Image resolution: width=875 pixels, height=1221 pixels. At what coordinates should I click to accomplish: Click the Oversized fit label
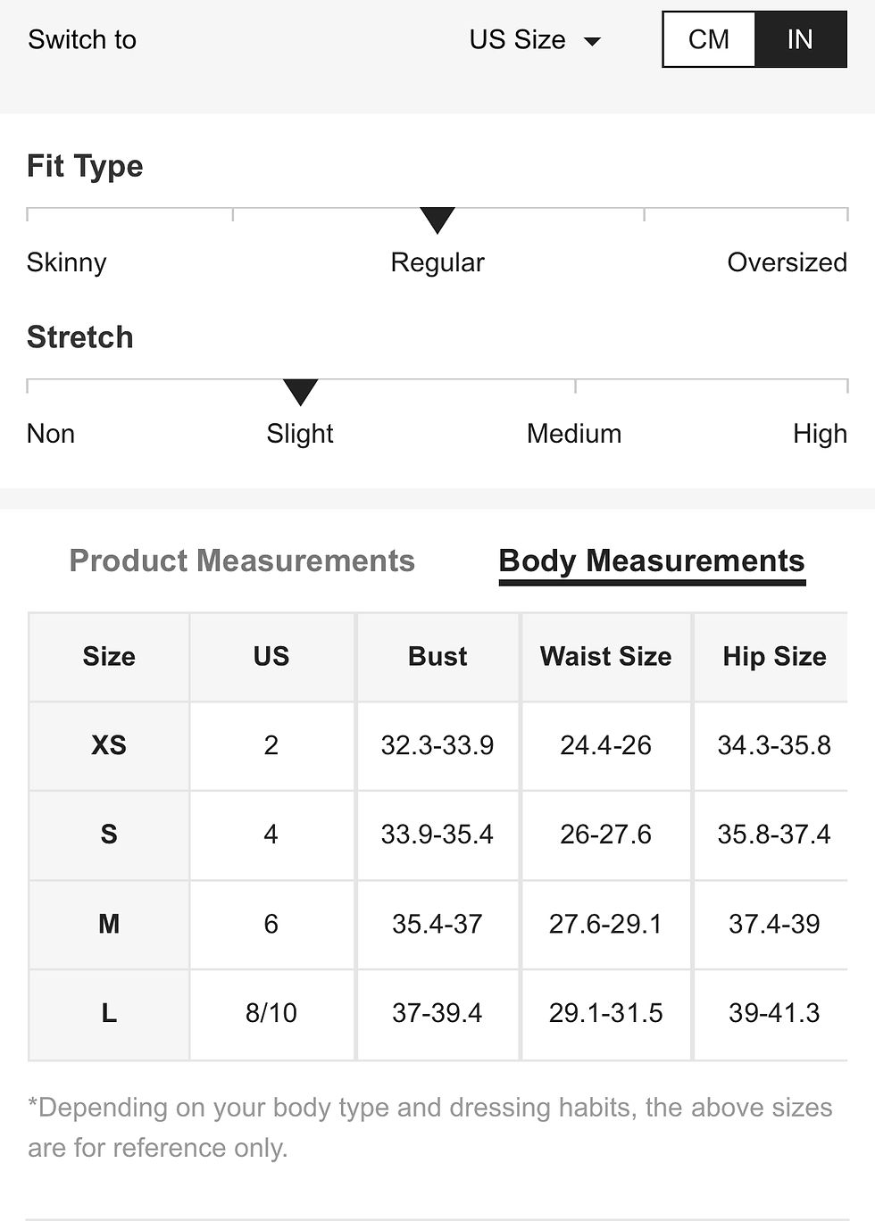coord(787,262)
